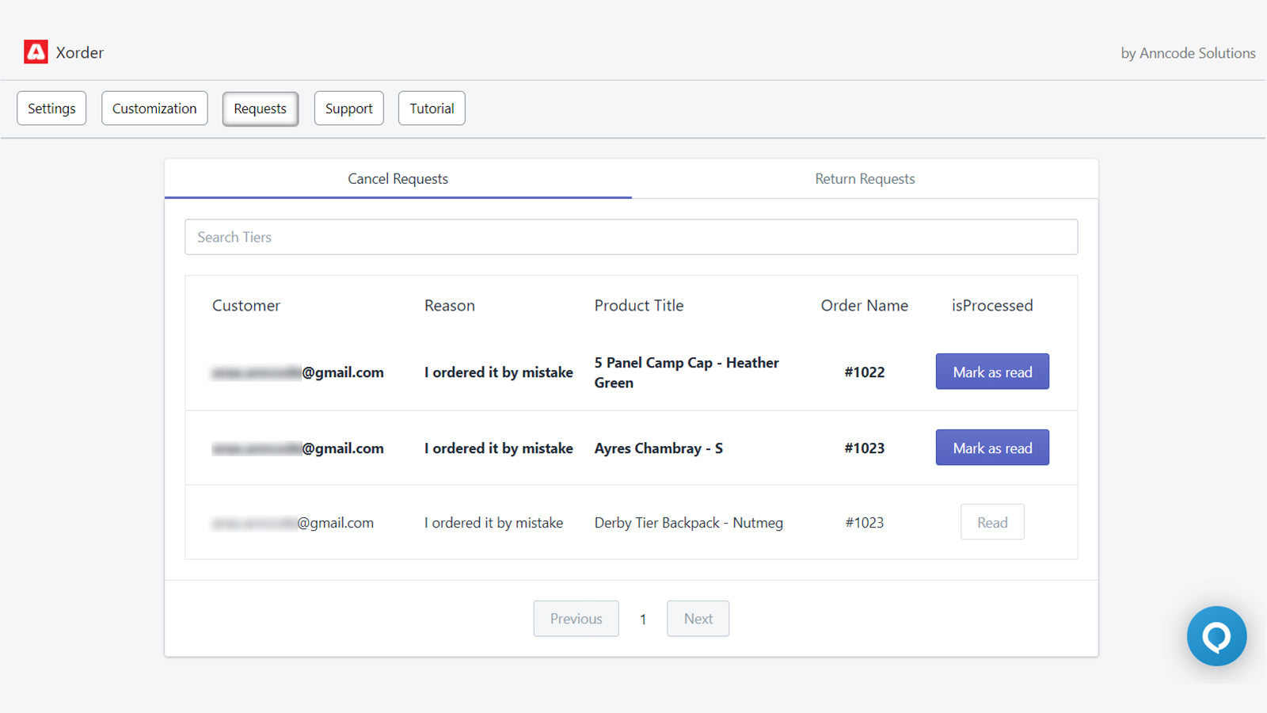The width and height of the screenshot is (1267, 713).
Task: Click the Search Tiers input field
Action: [631, 237]
